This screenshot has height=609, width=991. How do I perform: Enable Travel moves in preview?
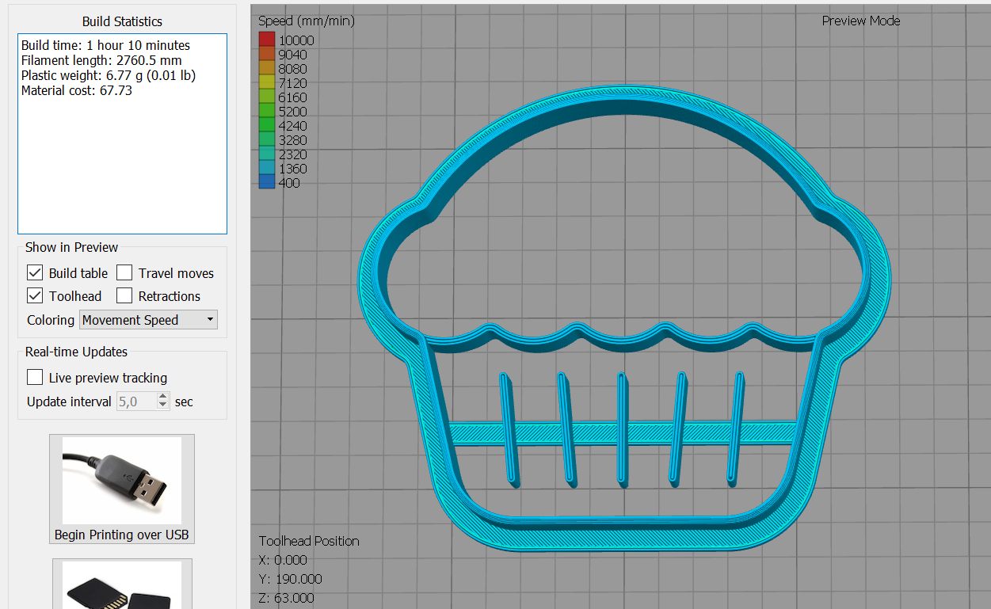(124, 272)
